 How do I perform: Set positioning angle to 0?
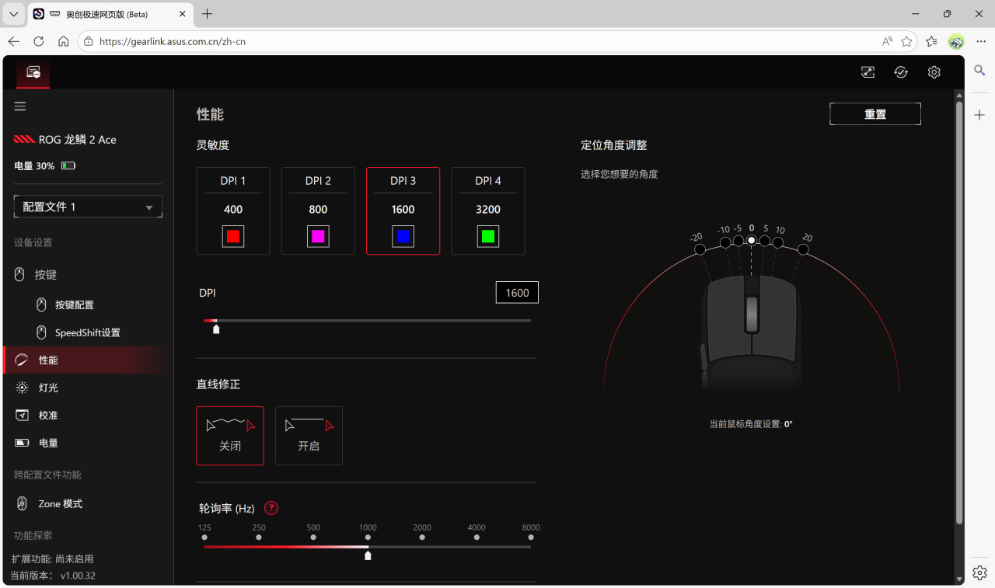[752, 240]
